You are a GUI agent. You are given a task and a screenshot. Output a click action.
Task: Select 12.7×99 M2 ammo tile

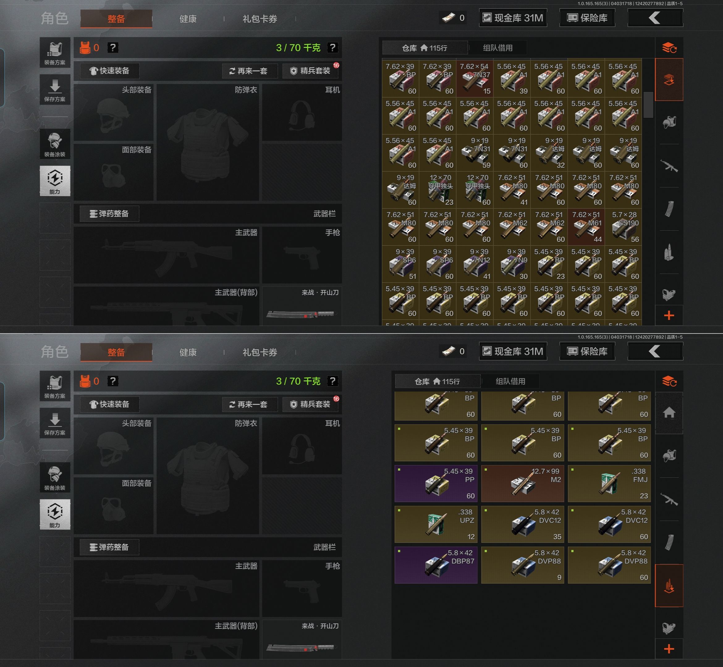[522, 484]
